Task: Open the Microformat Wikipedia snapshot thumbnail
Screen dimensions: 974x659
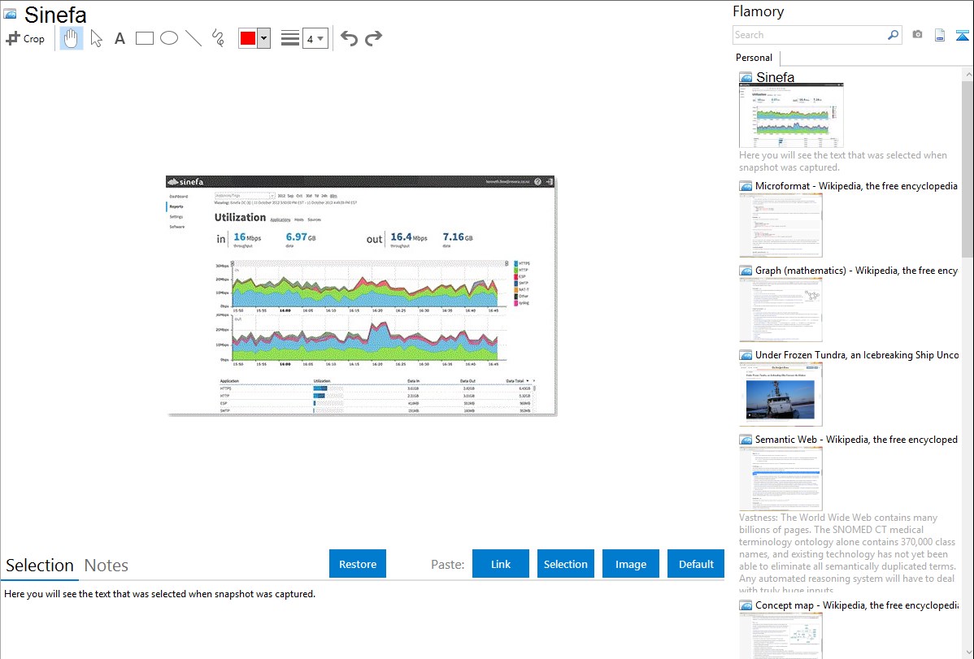Action: click(x=781, y=225)
